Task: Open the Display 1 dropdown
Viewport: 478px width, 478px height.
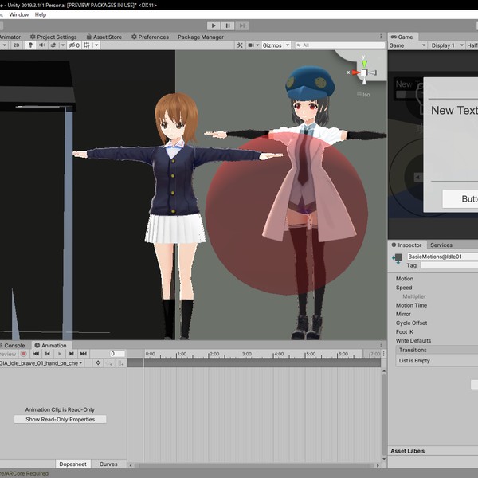Action: pyautogui.click(x=447, y=45)
